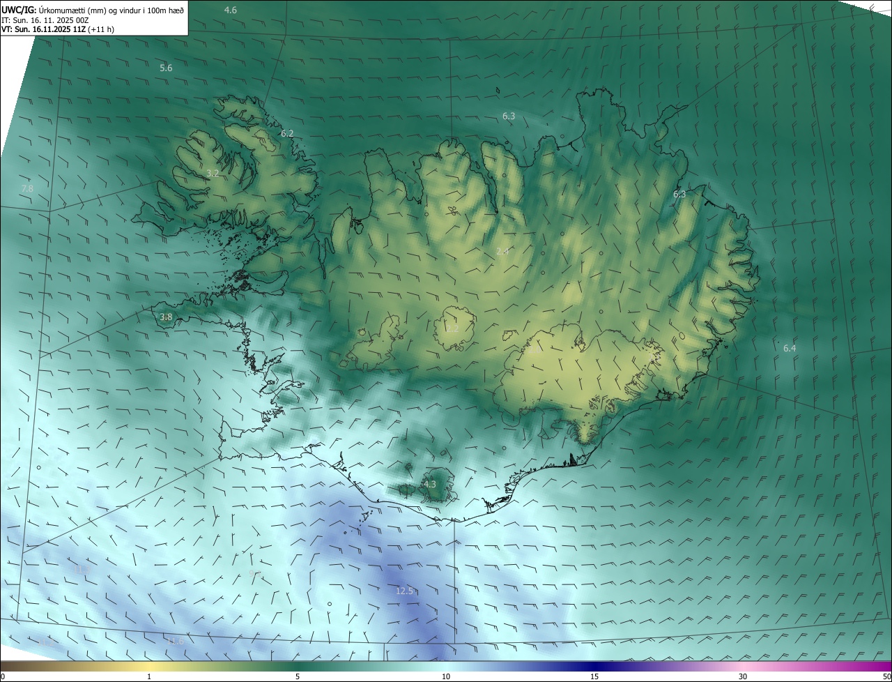Click the 4.3 value on the southern glacier
Screen dimensions: 892x682
tap(429, 484)
